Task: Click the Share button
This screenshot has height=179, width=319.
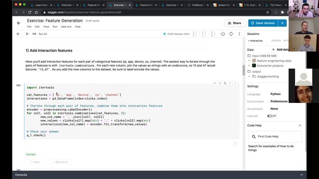Action: (235, 23)
